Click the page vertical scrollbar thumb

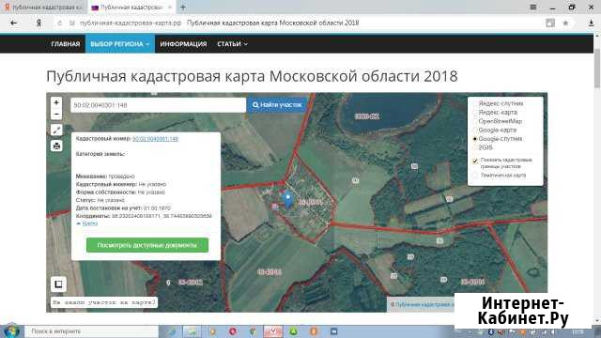tap(597, 68)
